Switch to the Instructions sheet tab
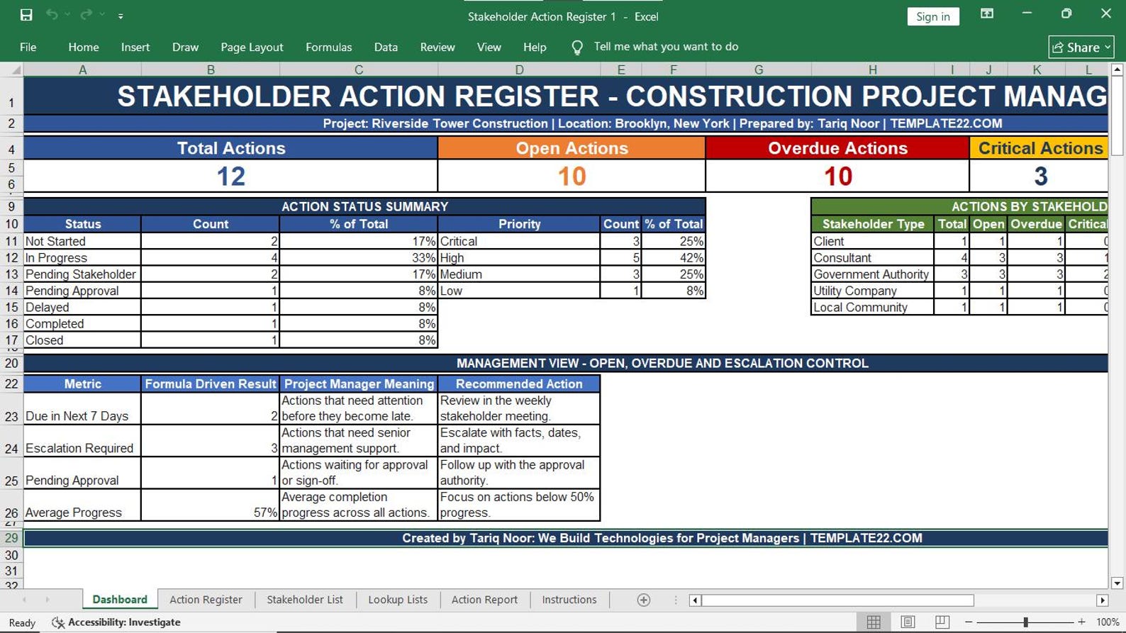 coord(569,600)
